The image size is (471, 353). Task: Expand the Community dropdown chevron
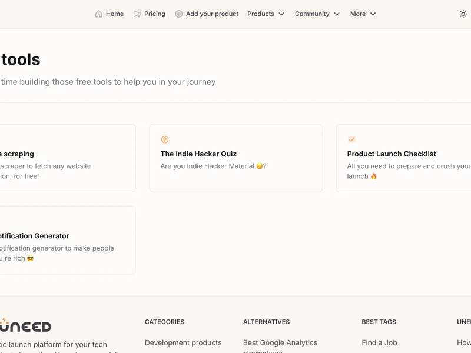pos(337,14)
